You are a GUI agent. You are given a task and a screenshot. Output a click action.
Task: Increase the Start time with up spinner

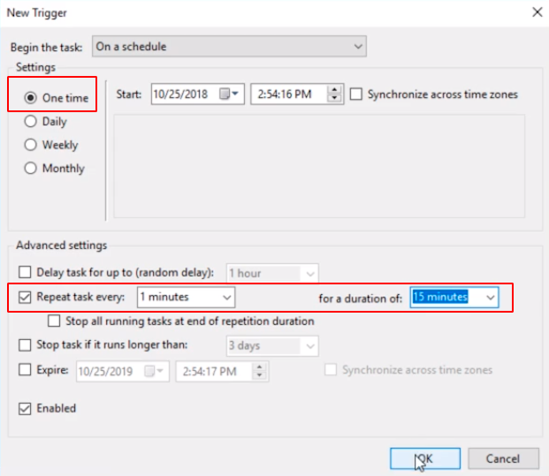[335, 89]
